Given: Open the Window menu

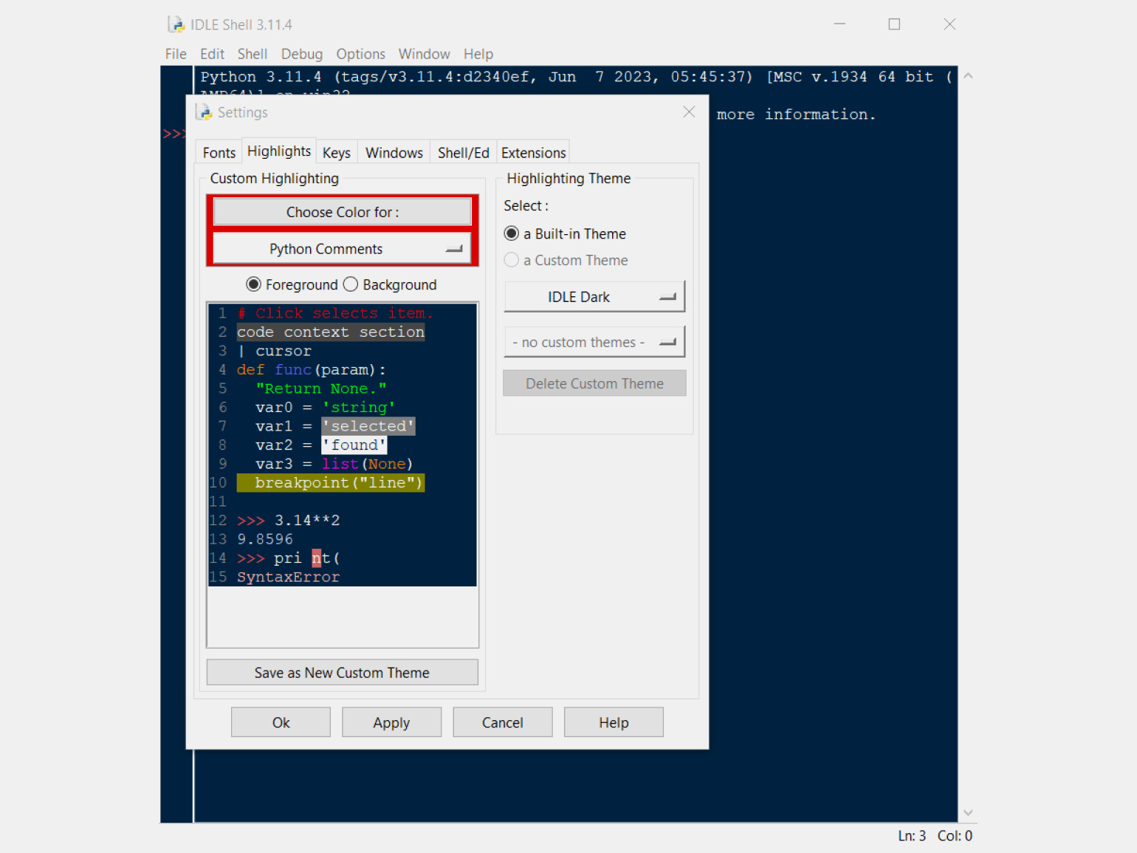Looking at the screenshot, I should pyautogui.click(x=424, y=54).
